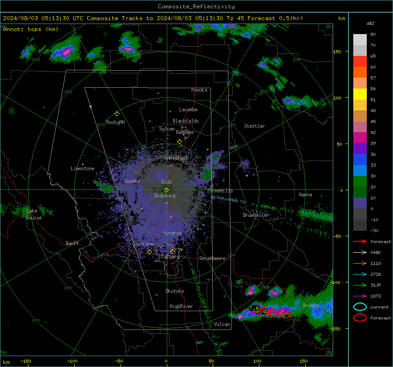Viewport: 393px width, 367px height.
Task: Click the HighRiver label
Action: (181, 306)
